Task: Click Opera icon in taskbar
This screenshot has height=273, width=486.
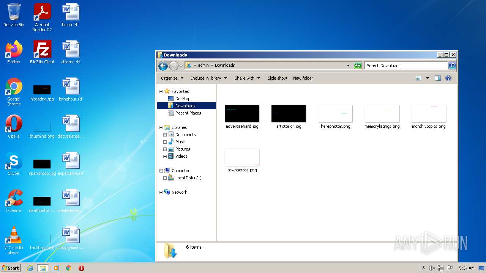Action: (81, 268)
